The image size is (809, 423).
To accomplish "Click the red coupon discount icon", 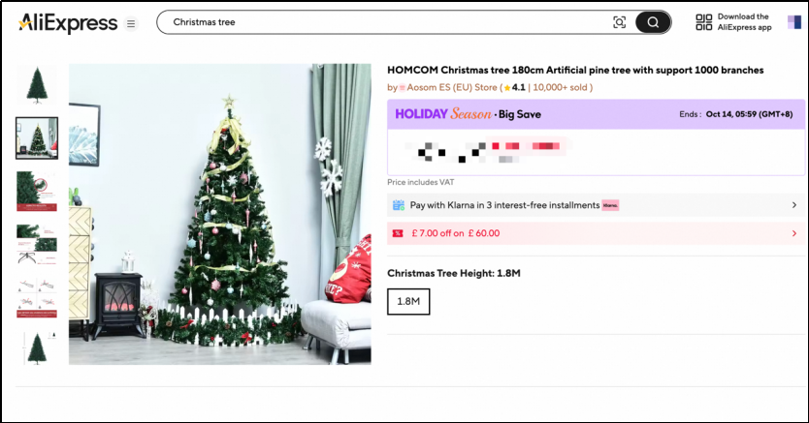I will click(x=398, y=233).
